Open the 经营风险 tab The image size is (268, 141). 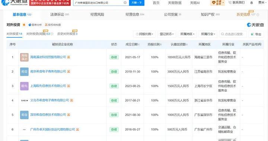point(97,14)
